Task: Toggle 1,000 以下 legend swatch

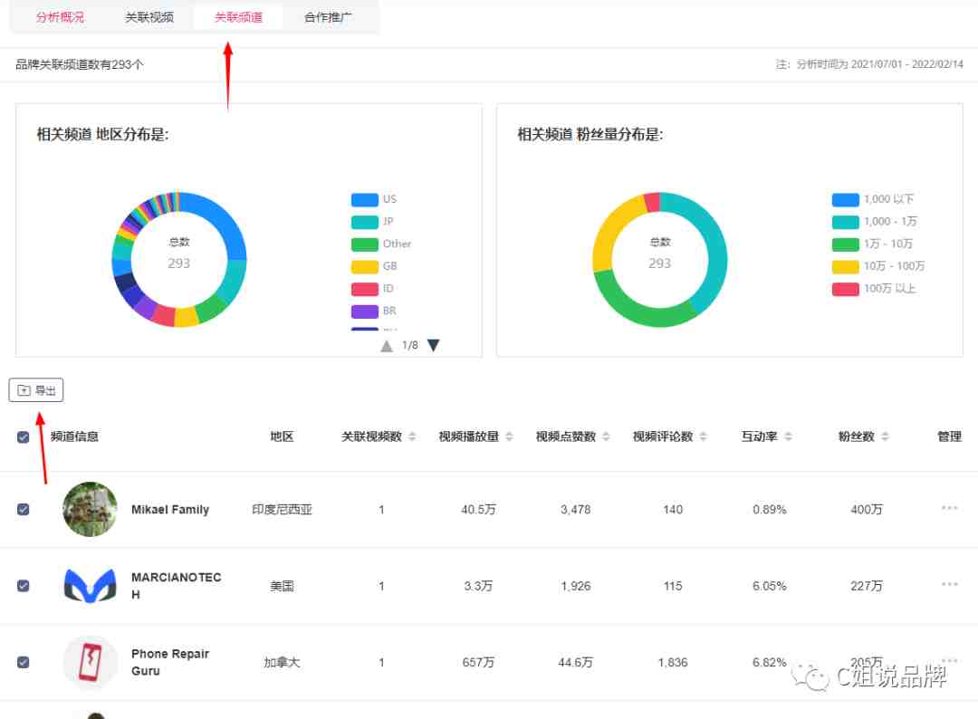Action: 846,199
